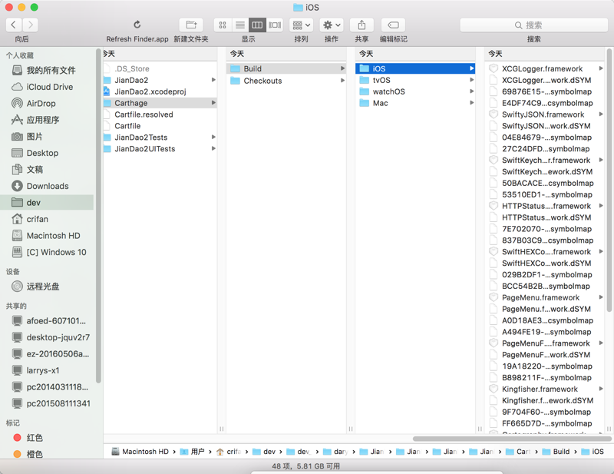Expand the JianDao2 folder arrow
Image resolution: width=614 pixels, height=474 pixels.
[x=213, y=80]
